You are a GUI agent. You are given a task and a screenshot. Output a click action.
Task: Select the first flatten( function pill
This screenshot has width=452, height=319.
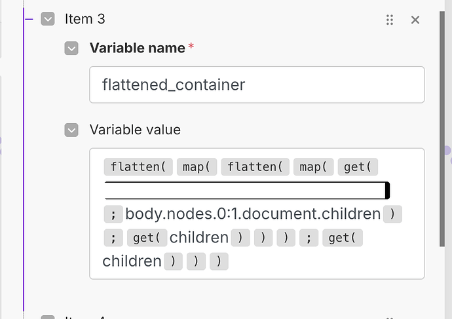138,167
